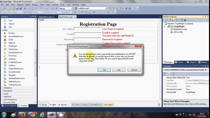Screen dimensions: 210x118
Task: Confirm with the Yes button
Action: (x=104, y=70)
